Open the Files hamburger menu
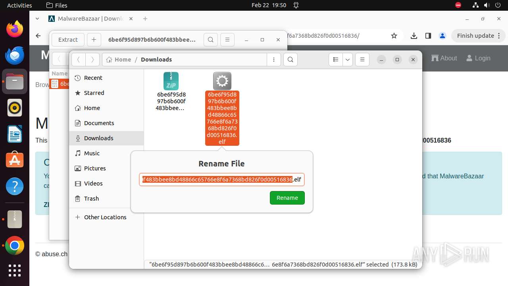 click(x=362, y=60)
